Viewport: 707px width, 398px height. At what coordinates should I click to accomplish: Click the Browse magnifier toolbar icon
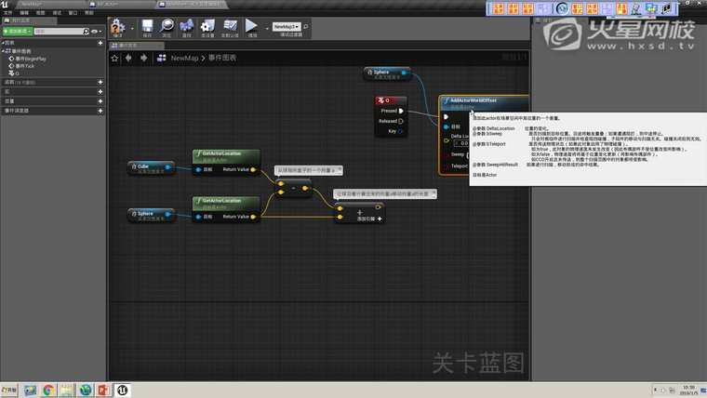click(167, 26)
